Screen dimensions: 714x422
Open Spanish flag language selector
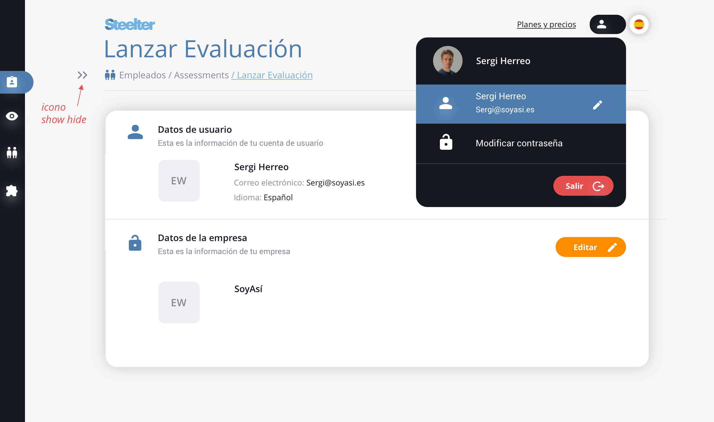[x=639, y=24]
